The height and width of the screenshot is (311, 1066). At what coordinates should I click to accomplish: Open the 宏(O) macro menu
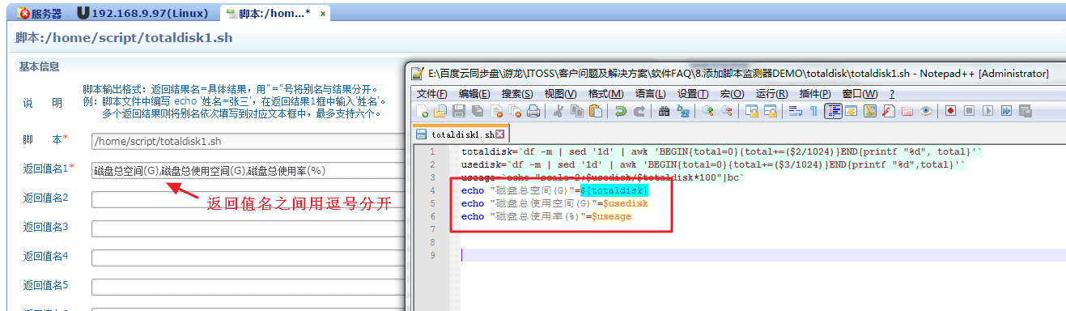point(732,94)
